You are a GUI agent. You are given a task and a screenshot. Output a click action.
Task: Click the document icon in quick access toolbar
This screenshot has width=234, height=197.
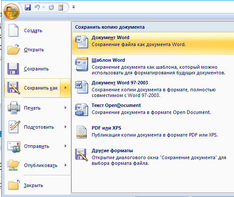click(x=61, y=7)
